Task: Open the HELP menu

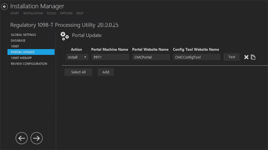Action: pyautogui.click(x=80, y=13)
